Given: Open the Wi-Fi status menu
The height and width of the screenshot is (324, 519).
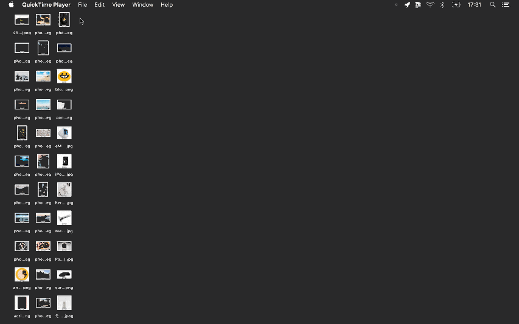Looking at the screenshot, I should pyautogui.click(x=430, y=5).
